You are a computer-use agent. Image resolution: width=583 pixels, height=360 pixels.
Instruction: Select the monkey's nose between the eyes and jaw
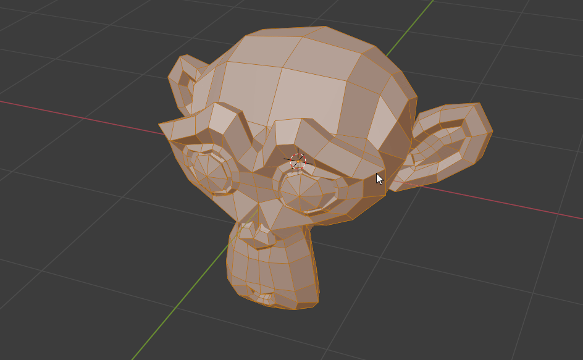(256, 235)
